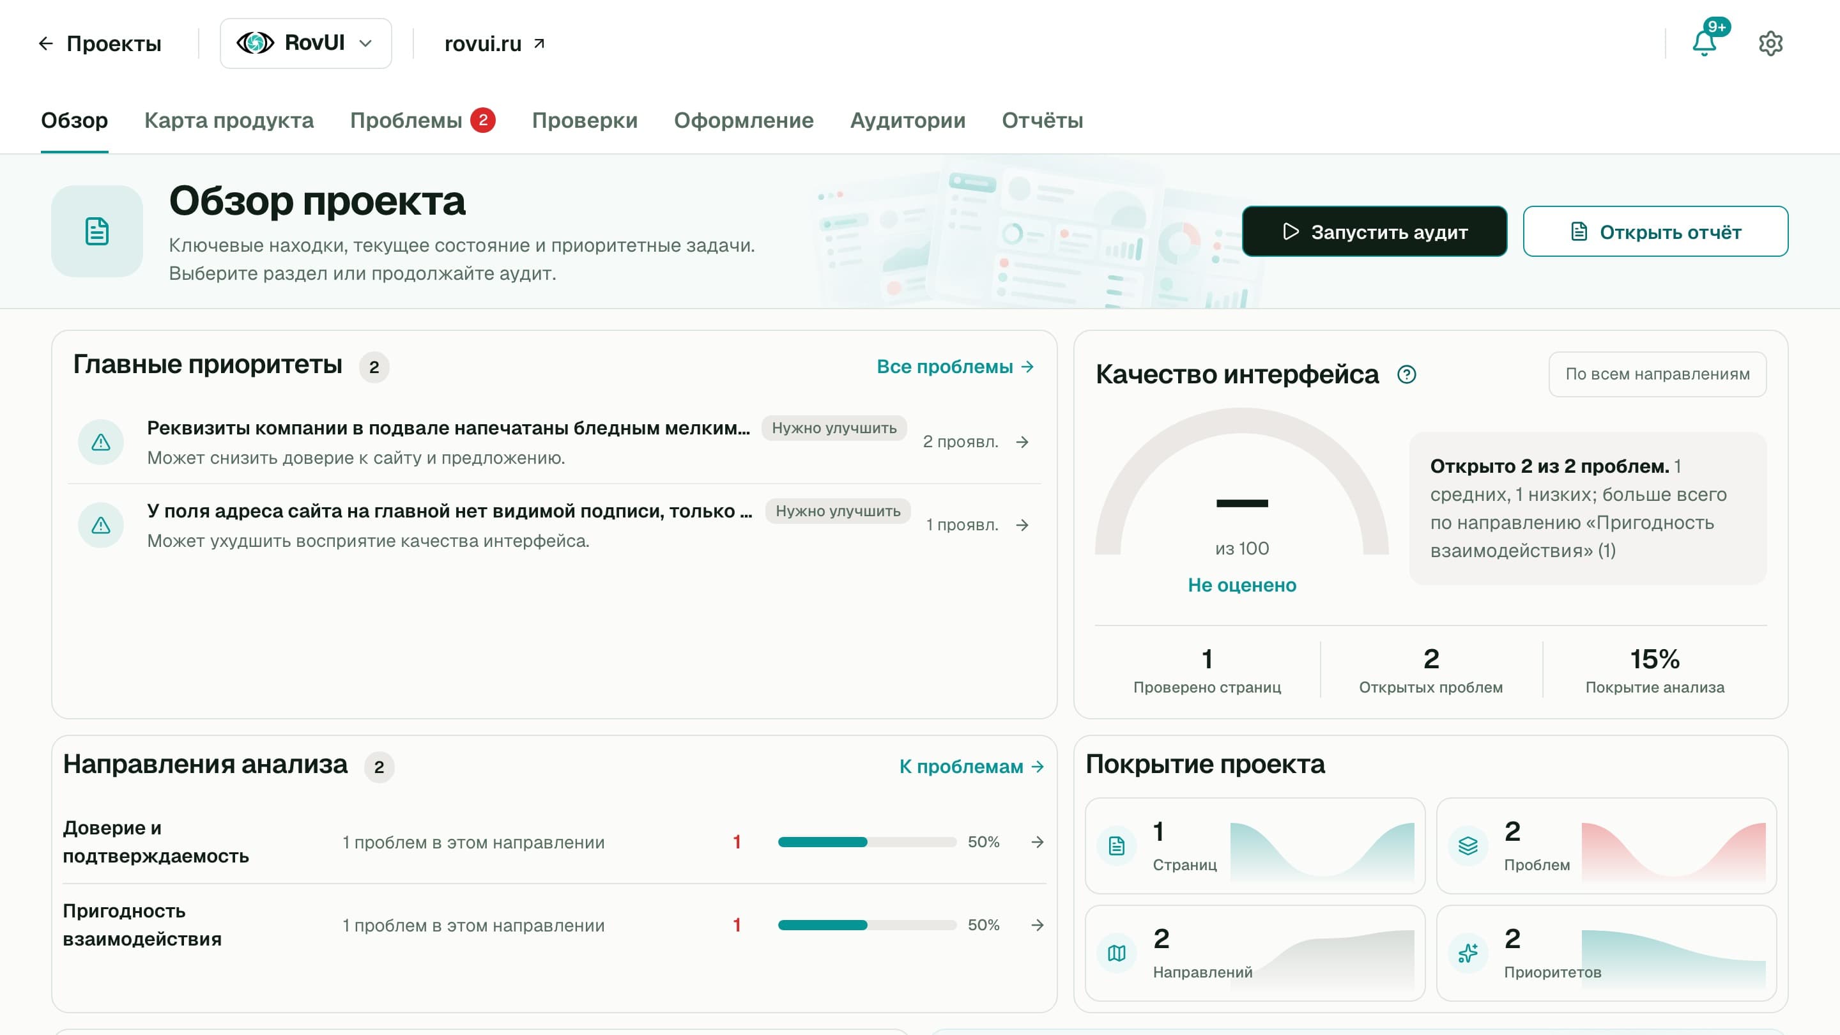Click the sparkle icon in the Приоритетов card
1840x1035 pixels.
[1468, 953]
